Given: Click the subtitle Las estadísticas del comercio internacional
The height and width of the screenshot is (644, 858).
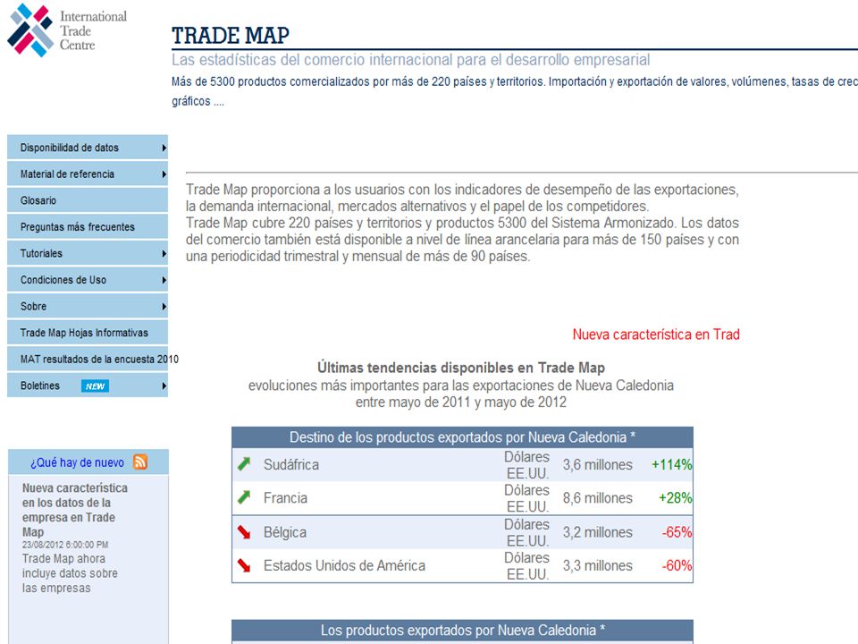Looking at the screenshot, I should [411, 60].
